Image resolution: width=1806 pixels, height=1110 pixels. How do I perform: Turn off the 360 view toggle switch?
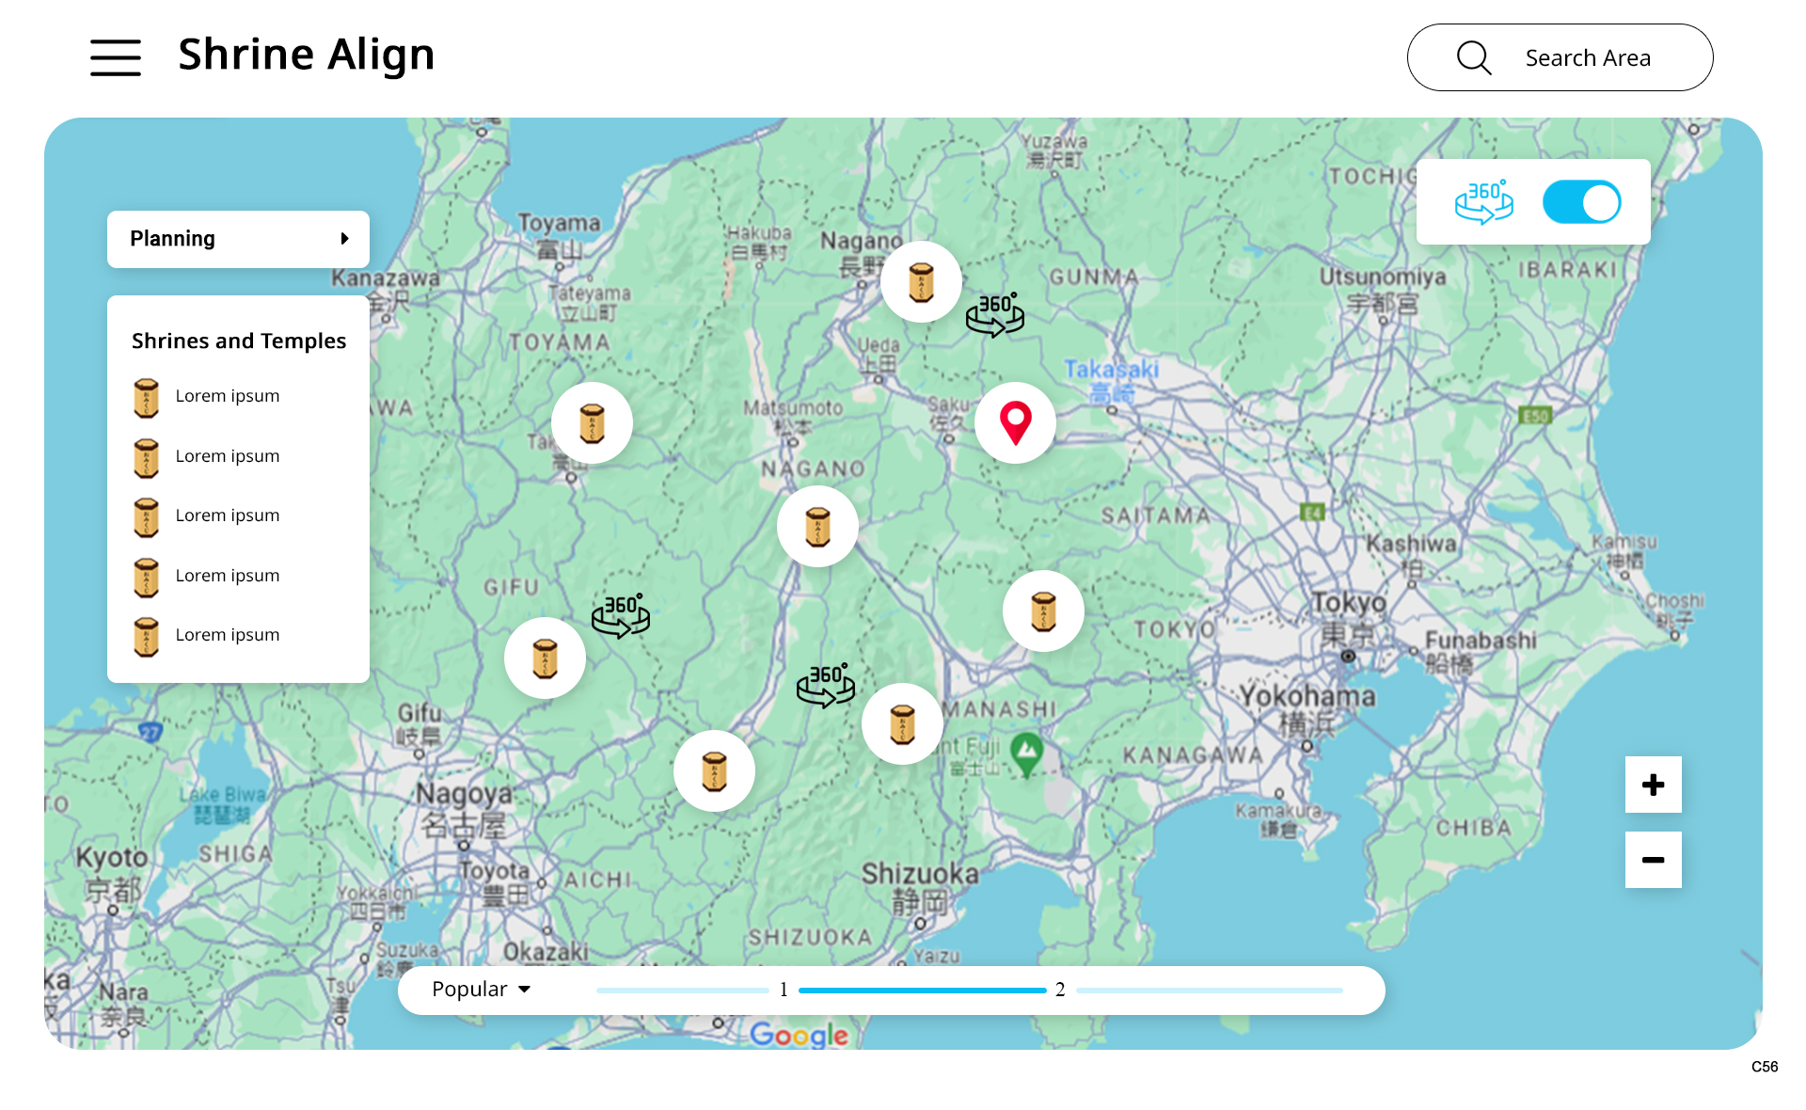1581,202
